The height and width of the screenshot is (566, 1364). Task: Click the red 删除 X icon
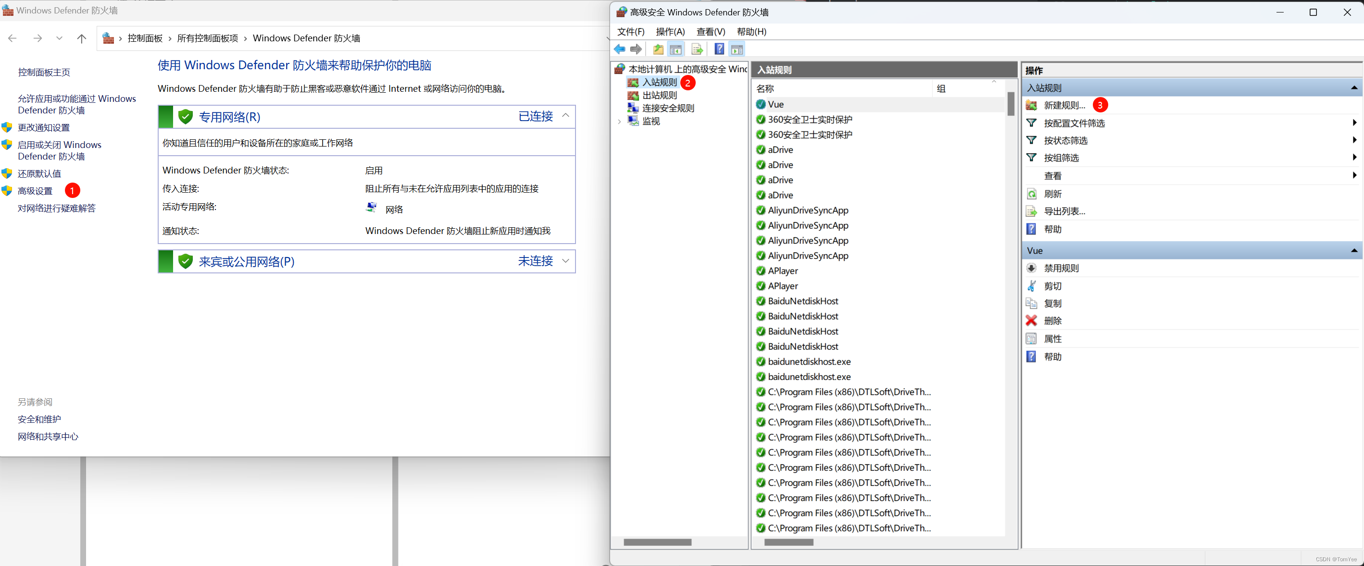coord(1031,320)
